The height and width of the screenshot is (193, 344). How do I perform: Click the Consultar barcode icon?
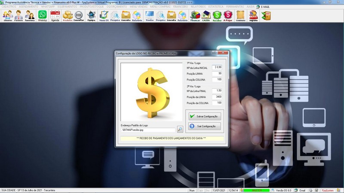click(79, 16)
